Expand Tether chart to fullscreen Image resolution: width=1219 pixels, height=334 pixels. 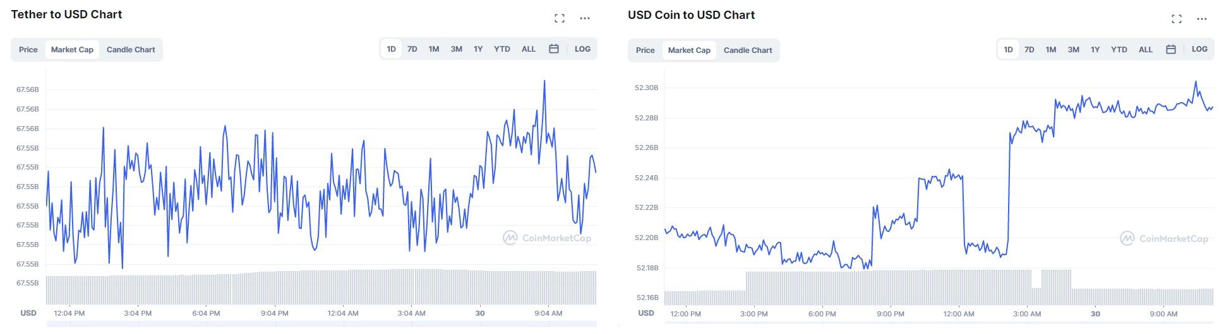[x=560, y=18]
